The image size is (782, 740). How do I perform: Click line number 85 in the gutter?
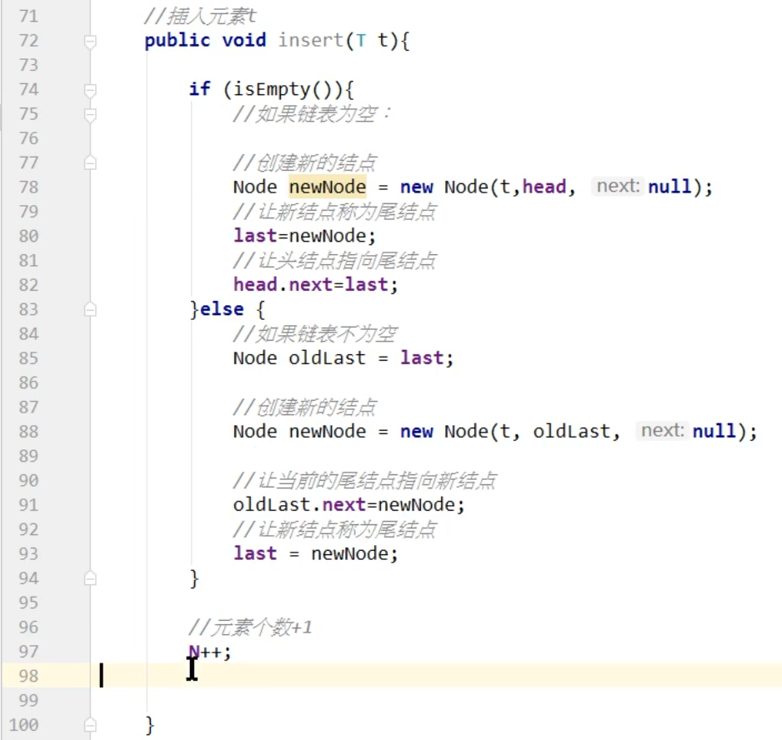point(28,358)
